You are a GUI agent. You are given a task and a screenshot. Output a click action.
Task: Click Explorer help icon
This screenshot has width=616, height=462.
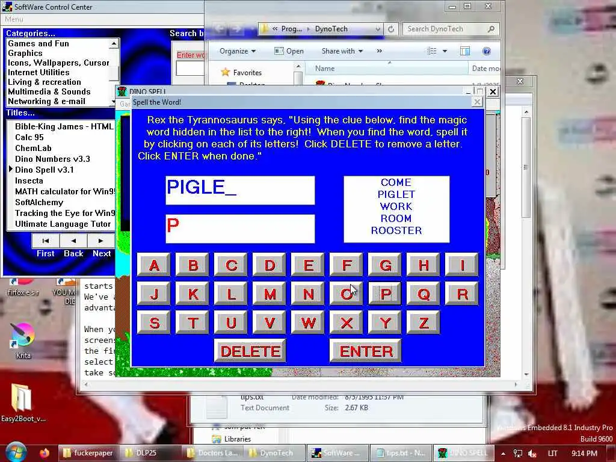(486, 51)
